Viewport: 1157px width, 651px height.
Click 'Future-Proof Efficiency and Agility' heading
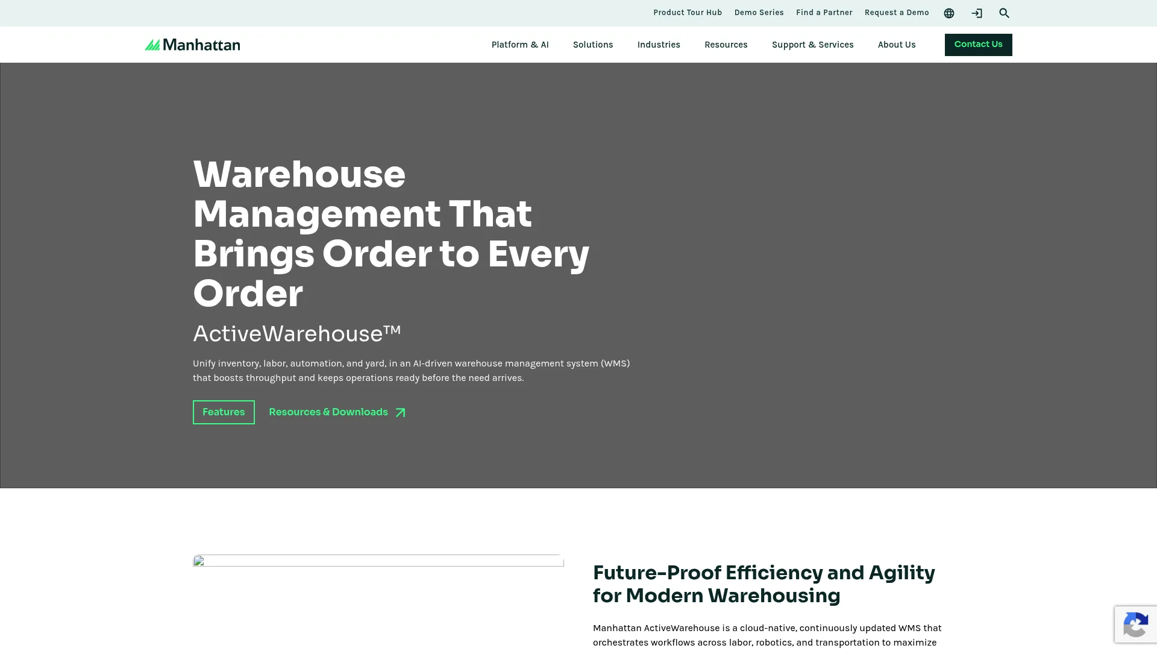763,584
